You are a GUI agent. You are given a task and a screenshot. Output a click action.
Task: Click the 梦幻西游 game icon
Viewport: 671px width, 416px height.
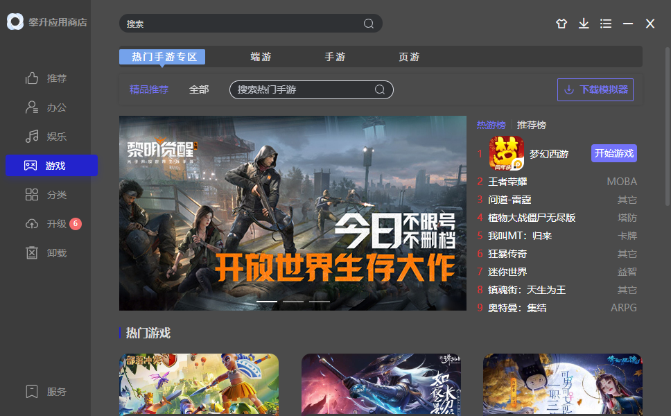pos(507,153)
